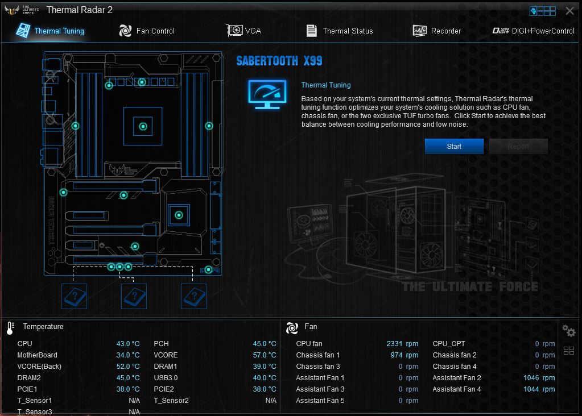The width and height of the screenshot is (582, 416).
Task: Select sensor node on right board edge near DRAM
Action: click(209, 126)
